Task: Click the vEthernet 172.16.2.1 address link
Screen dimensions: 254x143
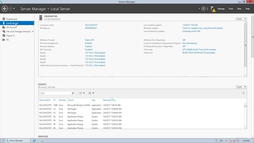Action: tap(95, 65)
